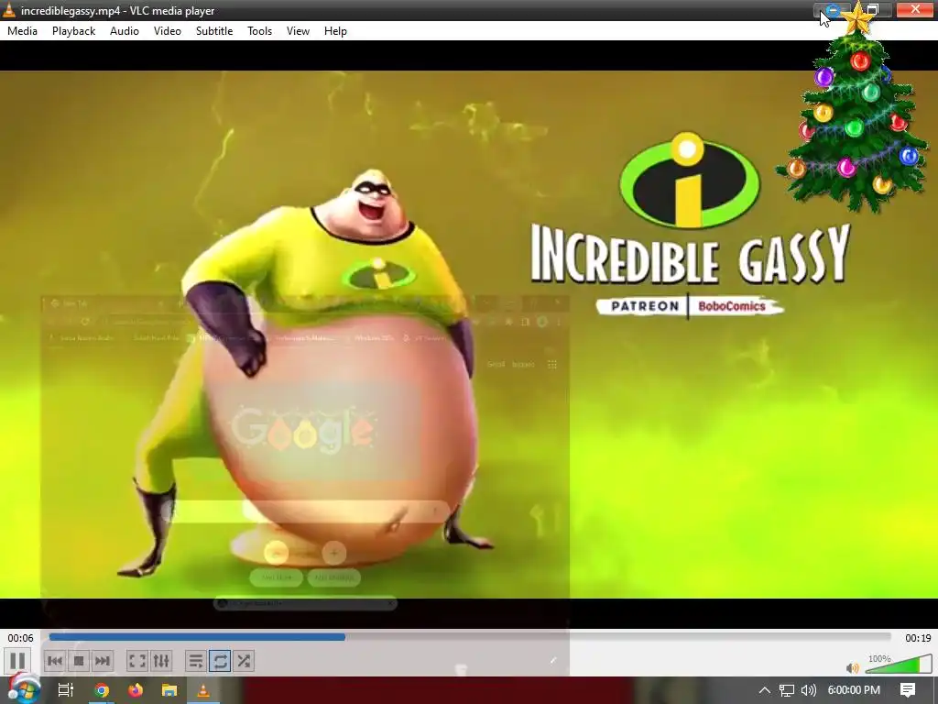
Task: Open the Media menu
Action: [x=22, y=31]
